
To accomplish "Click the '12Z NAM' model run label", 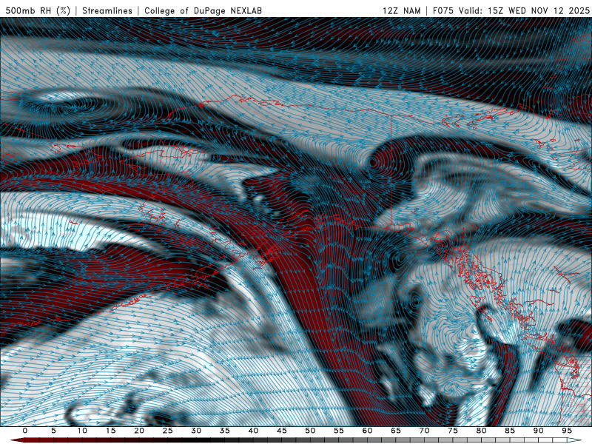I will [402, 10].
